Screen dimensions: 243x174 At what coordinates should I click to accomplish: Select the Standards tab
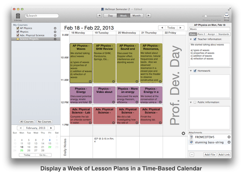coord(224,34)
